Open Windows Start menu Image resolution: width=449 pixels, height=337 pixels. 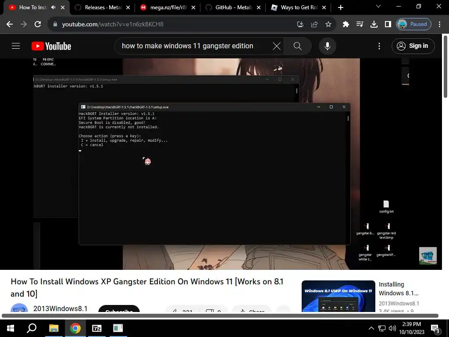tap(11, 328)
